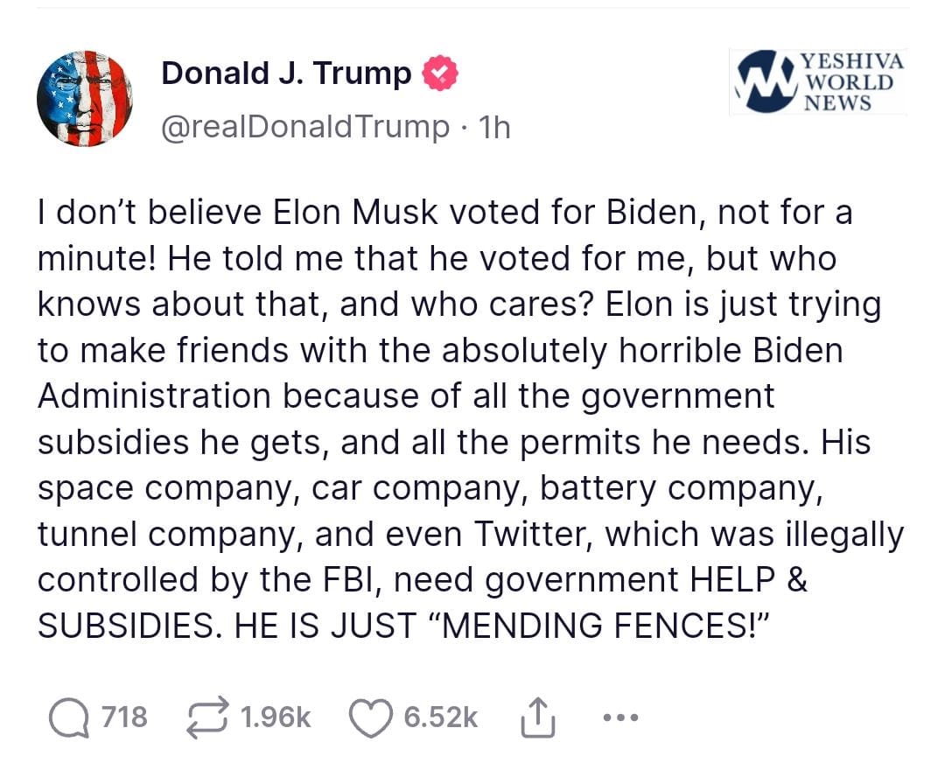
Task: Open the three-dot more options menu
Action: [x=621, y=718]
